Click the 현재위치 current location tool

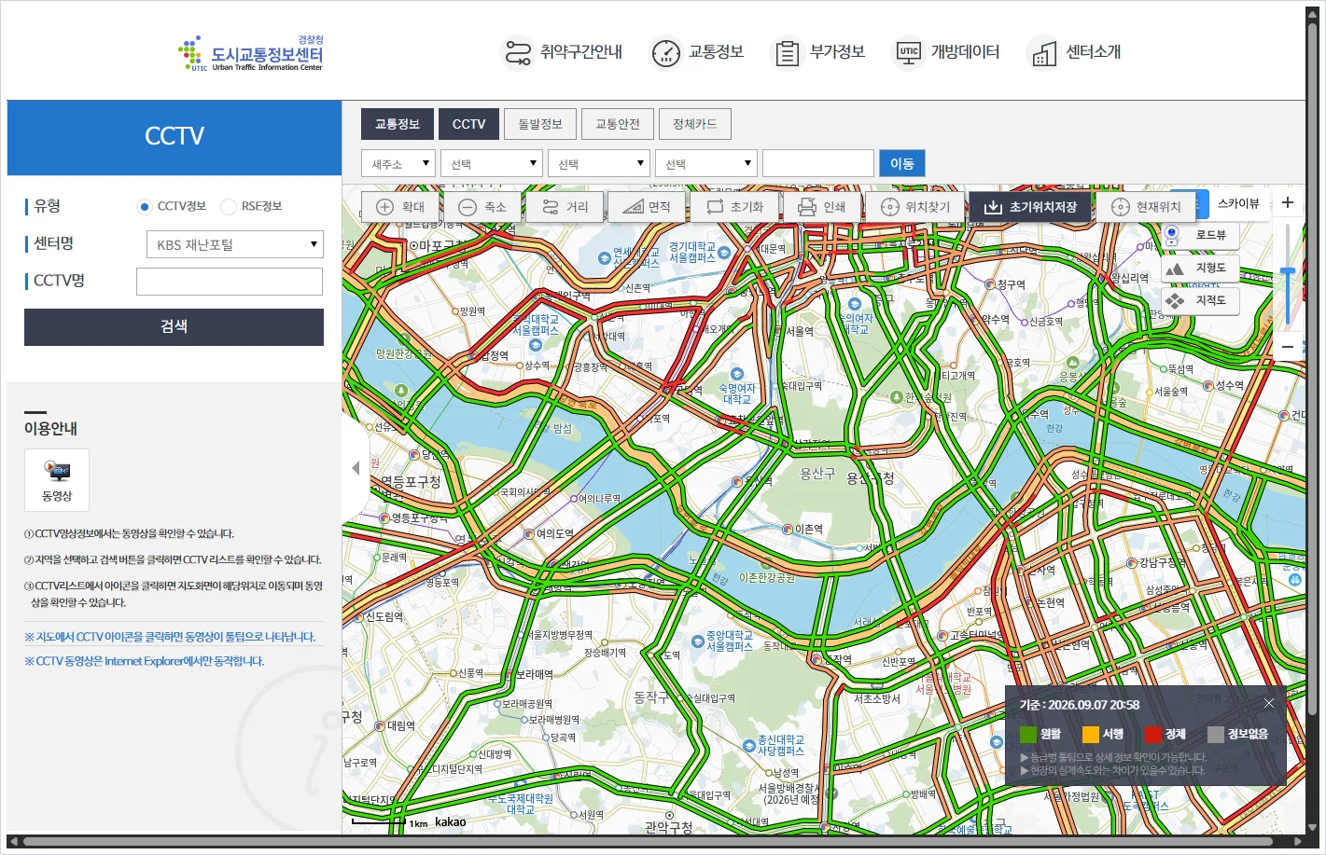click(x=1147, y=207)
